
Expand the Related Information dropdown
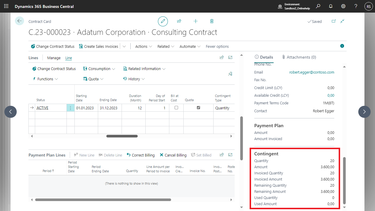point(144,69)
